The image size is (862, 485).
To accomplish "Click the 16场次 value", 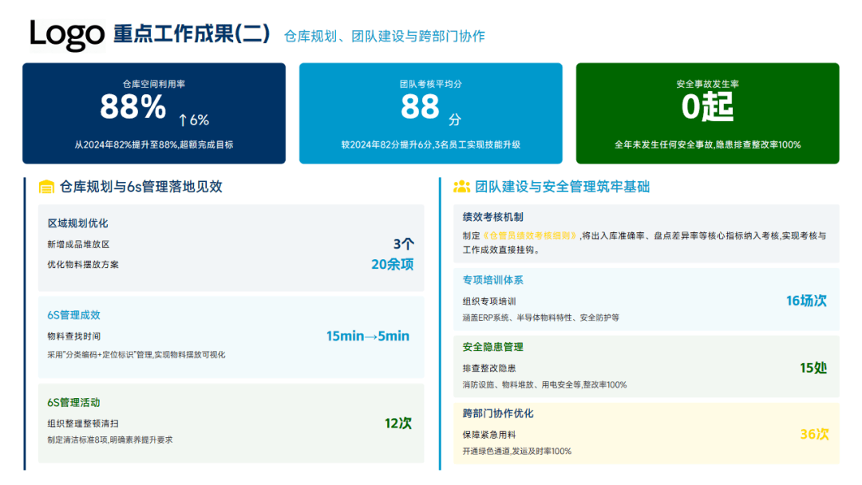I will 806,301.
